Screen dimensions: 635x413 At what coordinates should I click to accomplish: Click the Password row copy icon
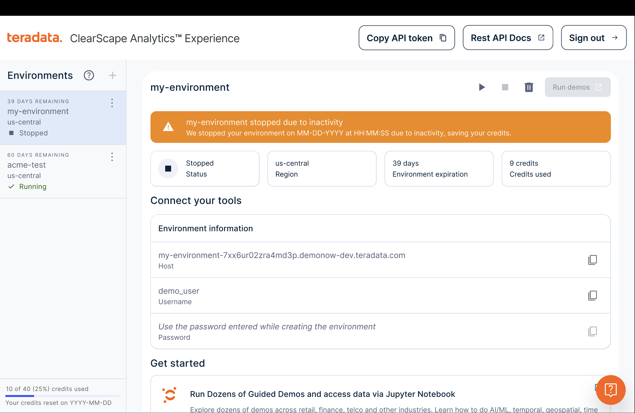pos(592,331)
